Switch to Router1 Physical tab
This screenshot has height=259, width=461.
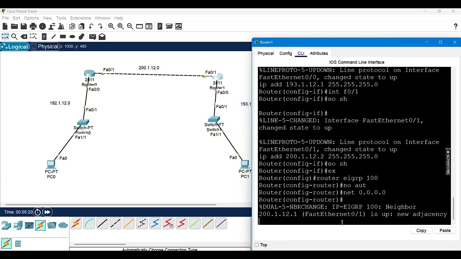[x=265, y=53]
